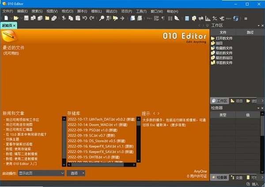The image size is (265, 187).
Task: Open 启动操作 combo box 显示此页
Action: [x=42, y=173]
